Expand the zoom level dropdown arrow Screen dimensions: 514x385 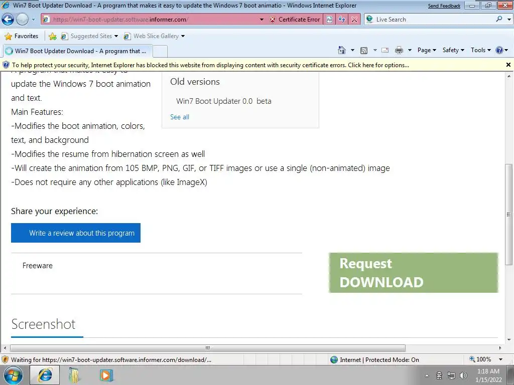tap(500, 359)
